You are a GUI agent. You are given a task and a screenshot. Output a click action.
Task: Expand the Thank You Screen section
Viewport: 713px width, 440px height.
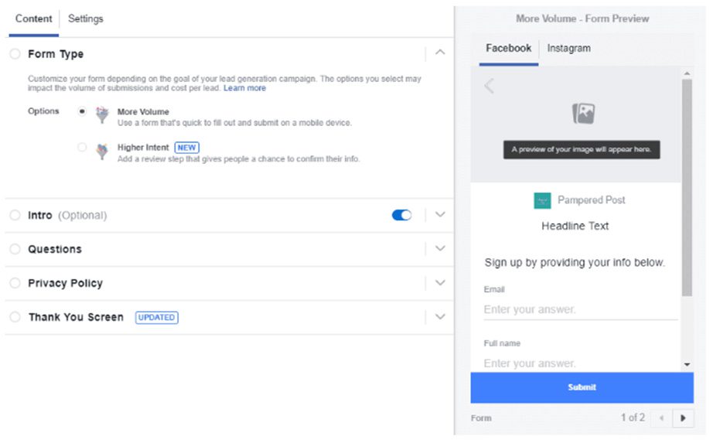tap(440, 317)
